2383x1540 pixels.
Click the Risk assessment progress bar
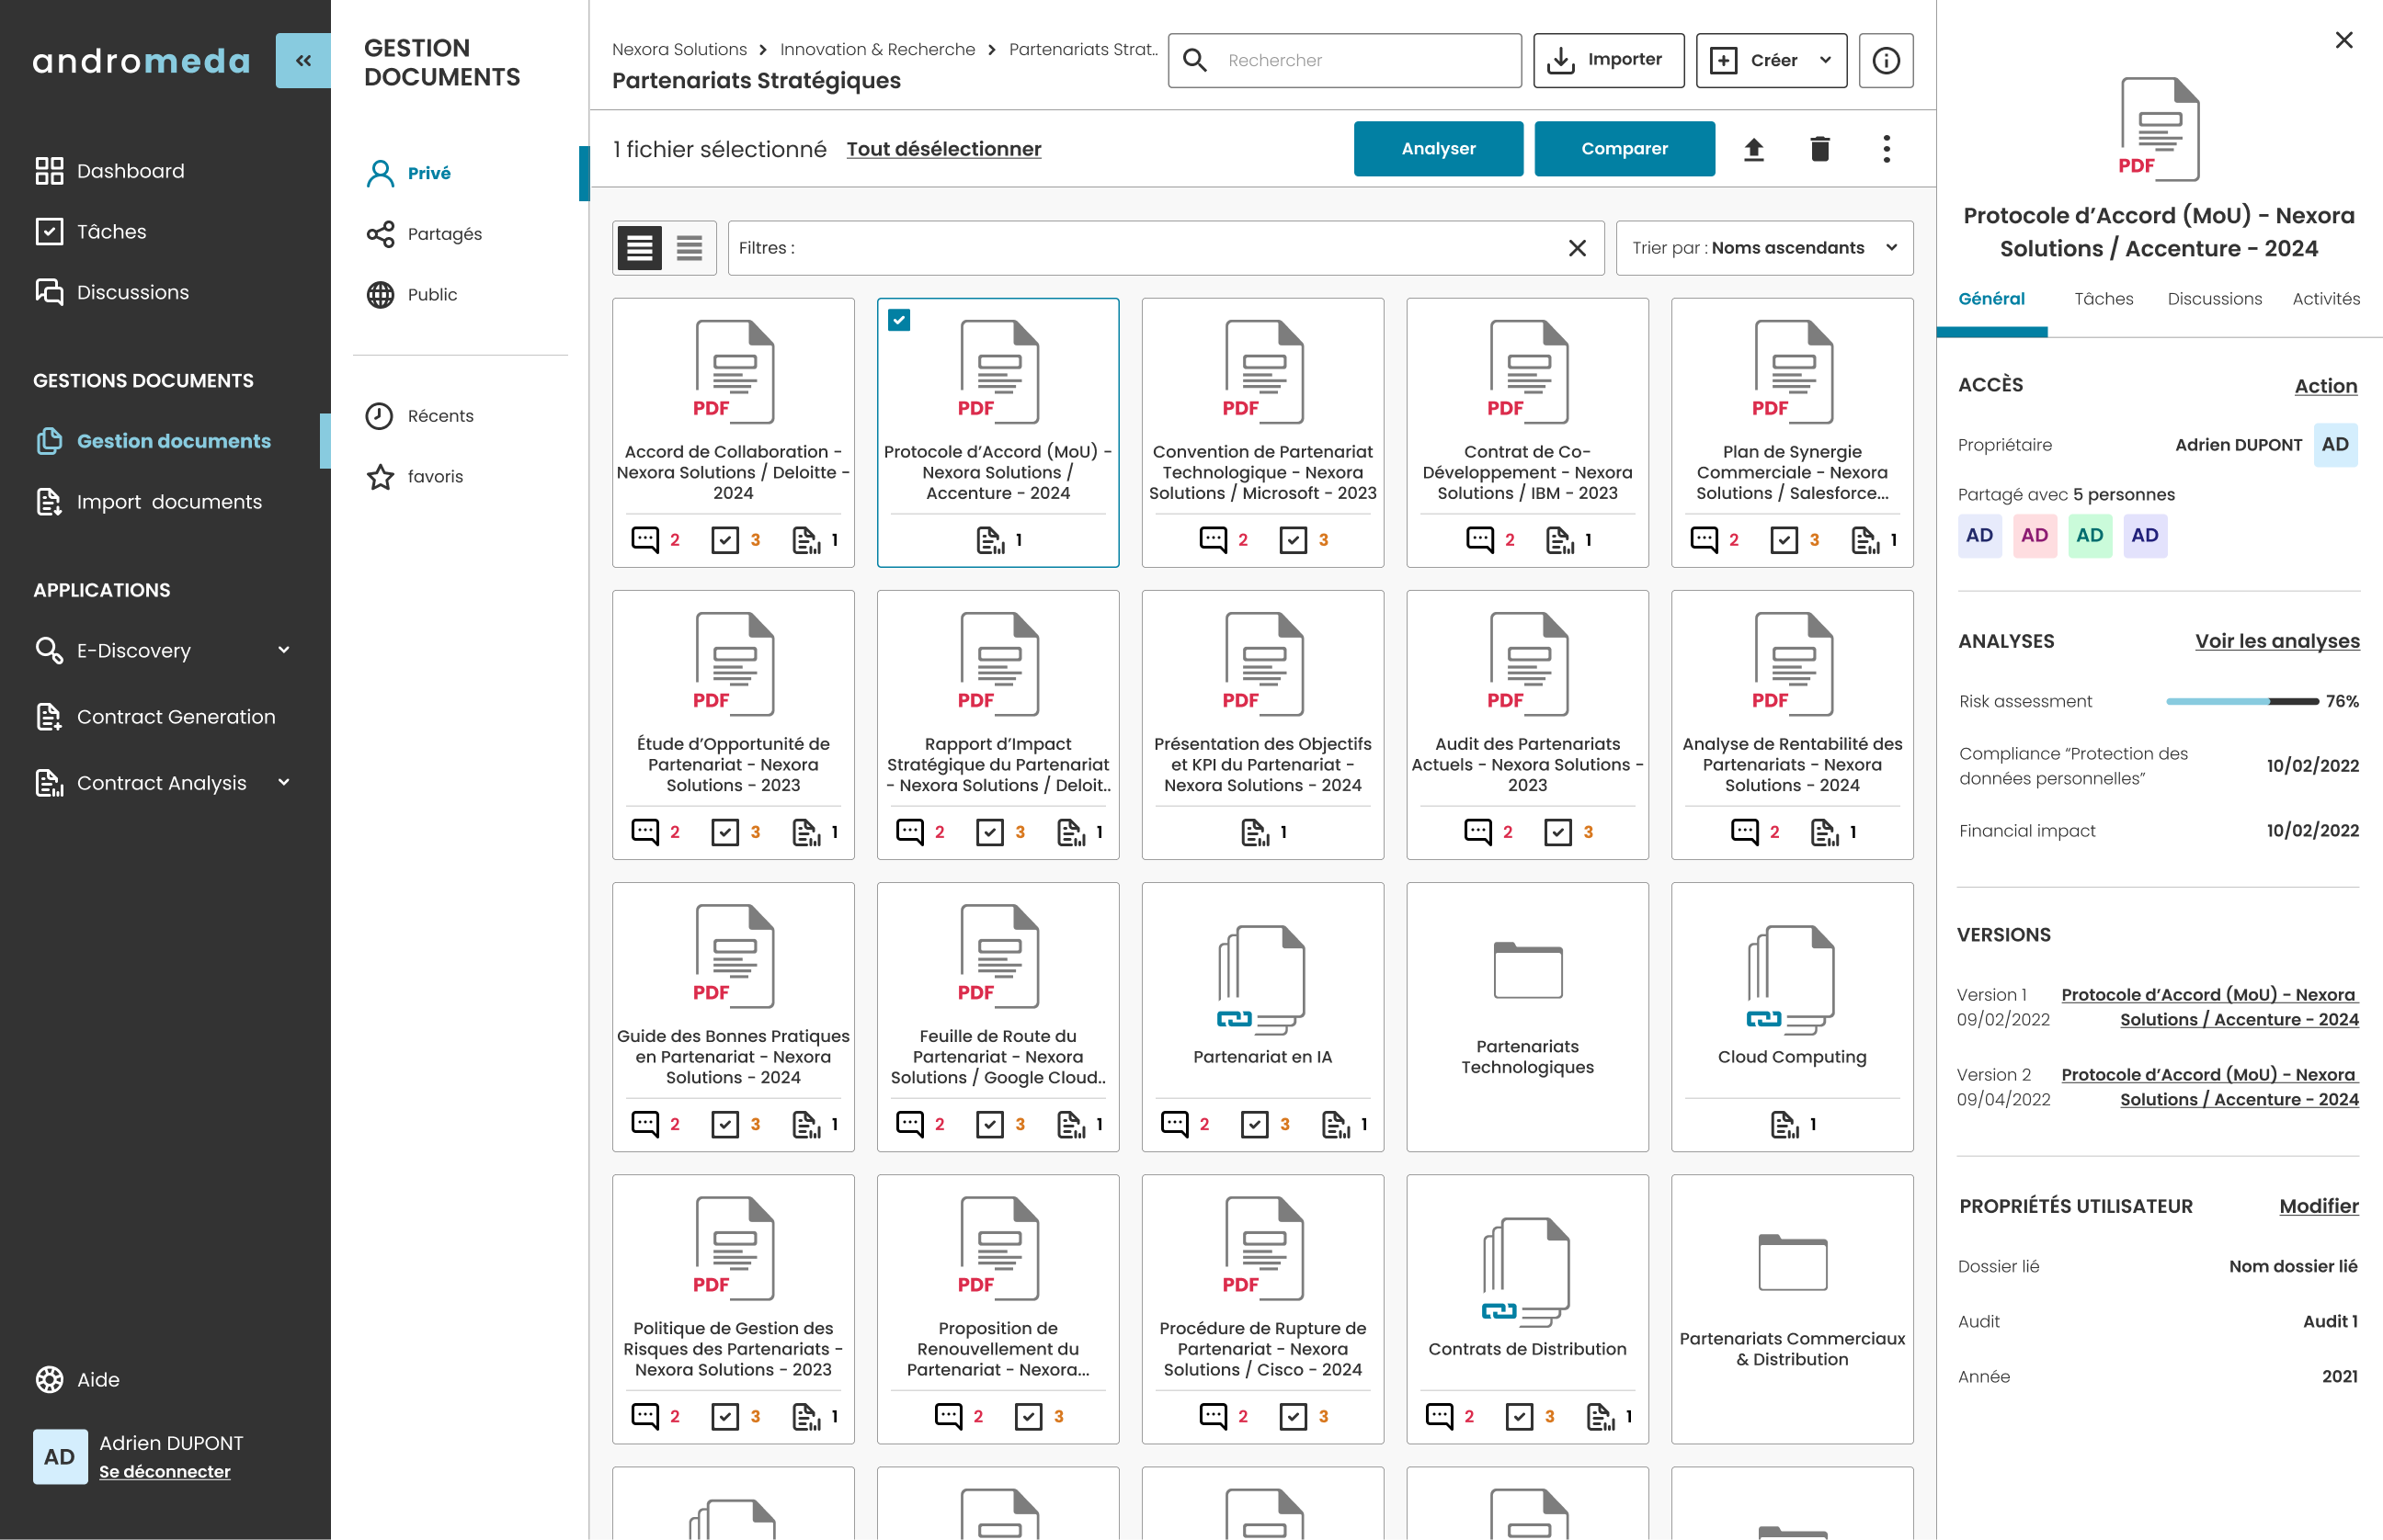(x=2242, y=701)
